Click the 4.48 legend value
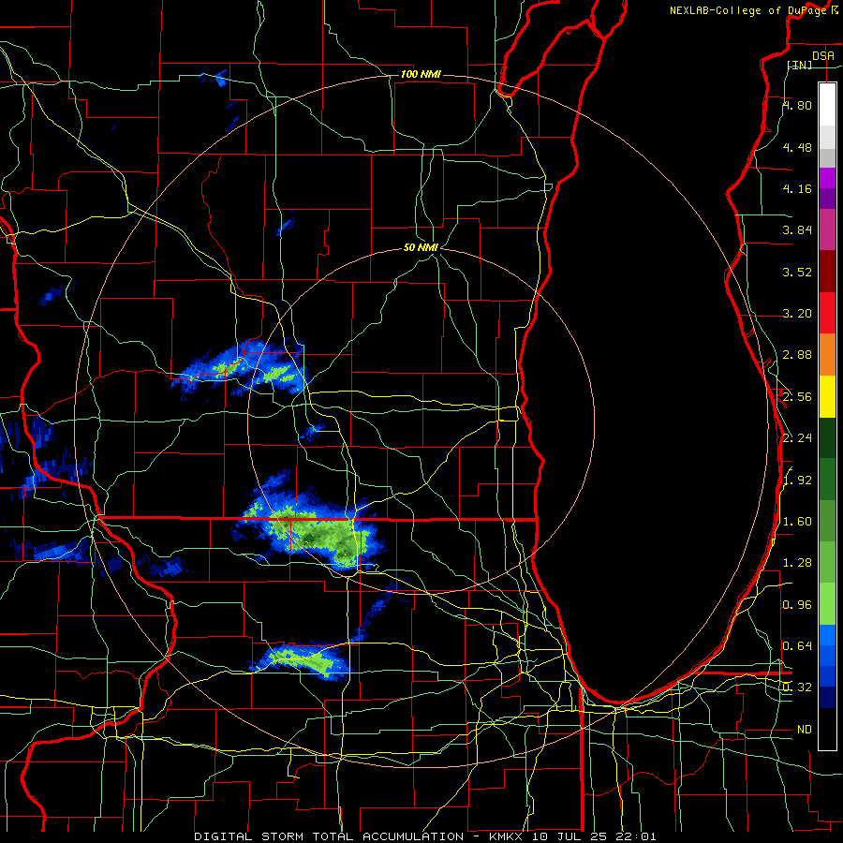Screen dimensions: 843x843 pos(797,147)
